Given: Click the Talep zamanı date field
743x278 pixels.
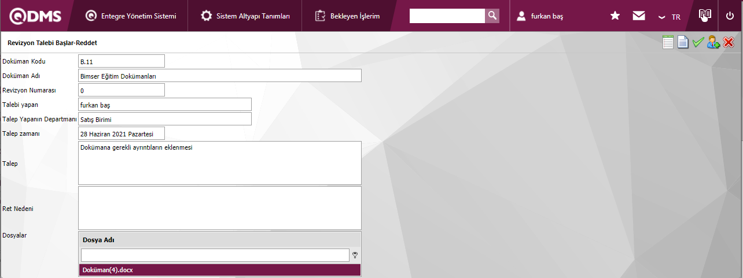Looking at the screenshot, I should pyautogui.click(x=122, y=134).
